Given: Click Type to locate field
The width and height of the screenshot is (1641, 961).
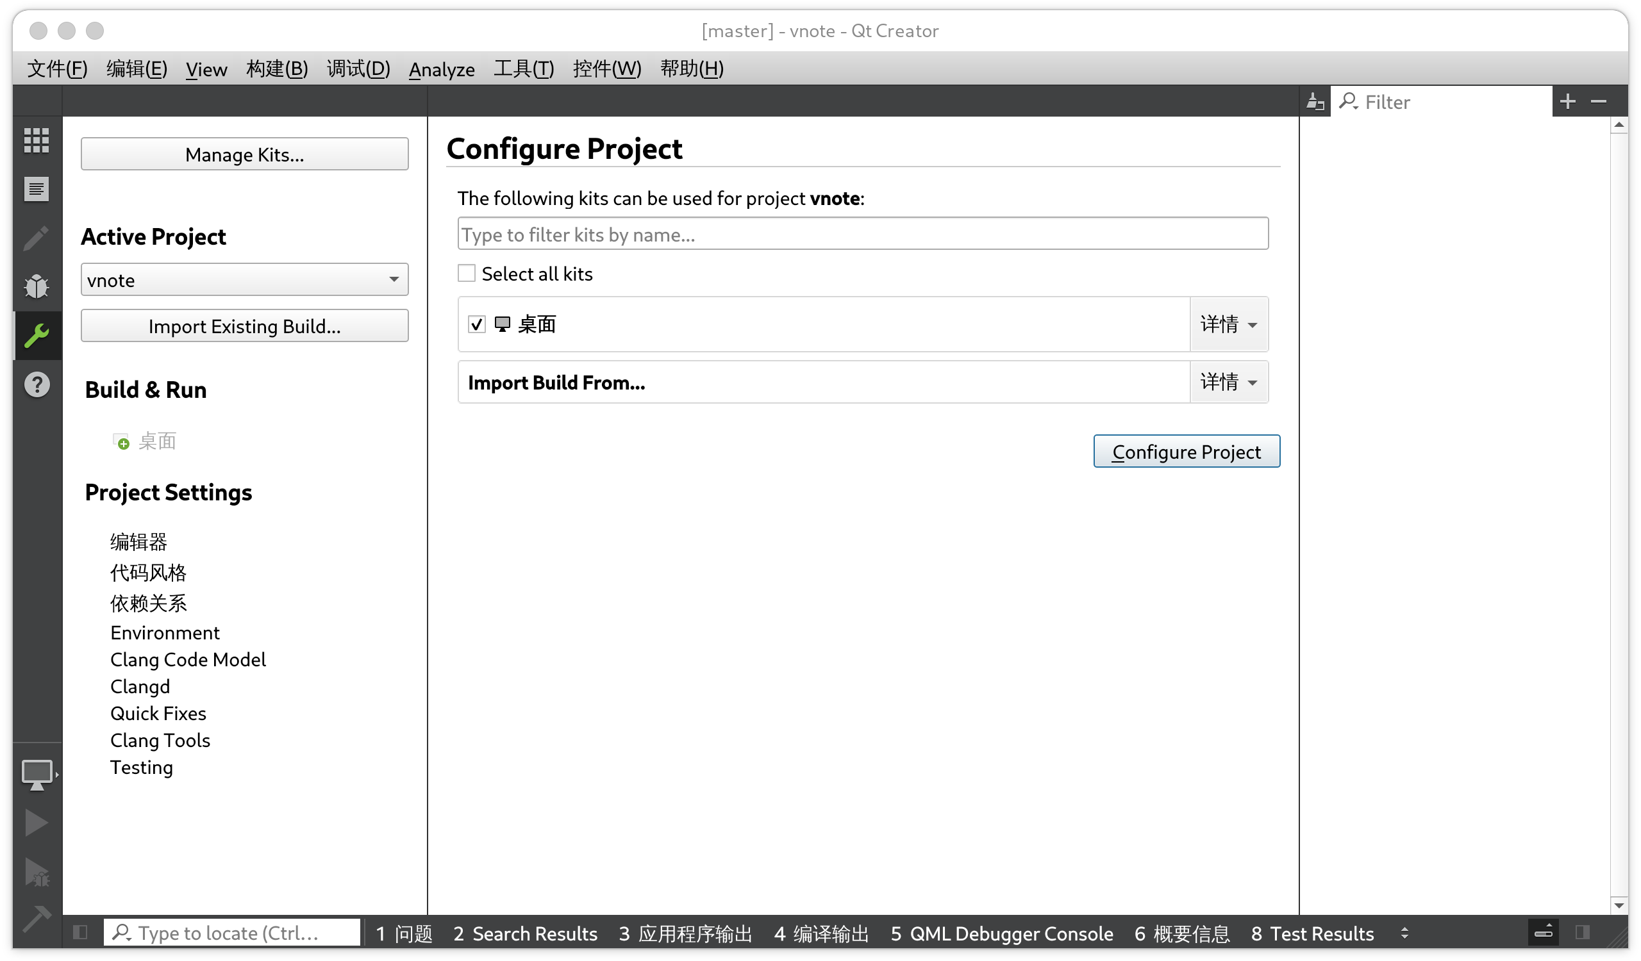Looking at the screenshot, I should [232, 933].
